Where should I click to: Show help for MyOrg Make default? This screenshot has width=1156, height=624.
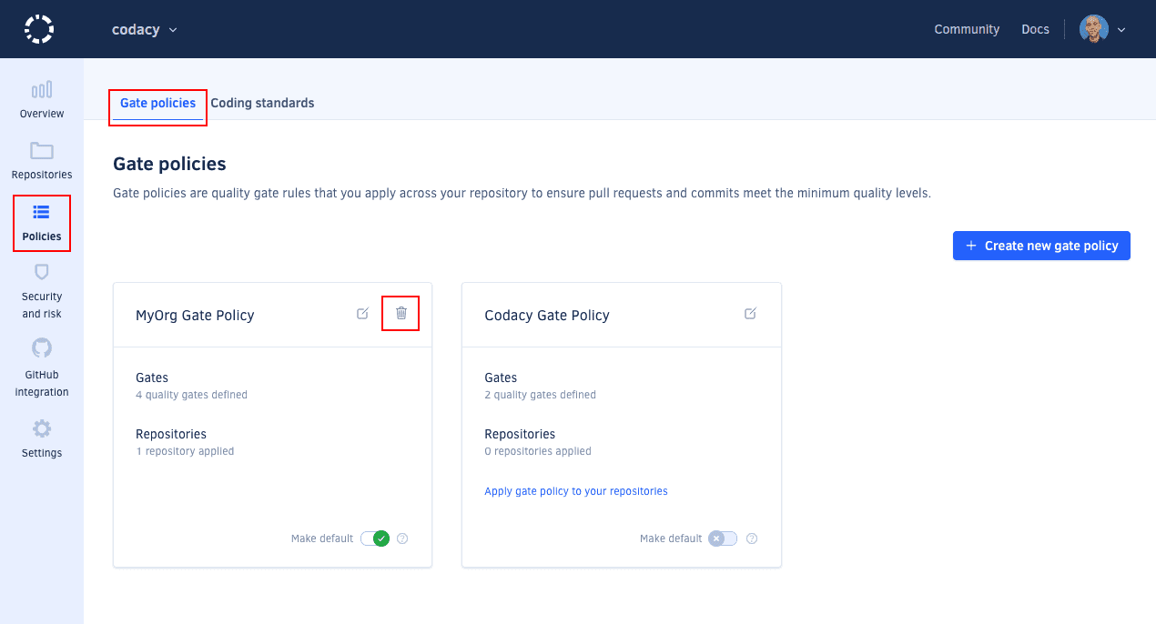402,538
